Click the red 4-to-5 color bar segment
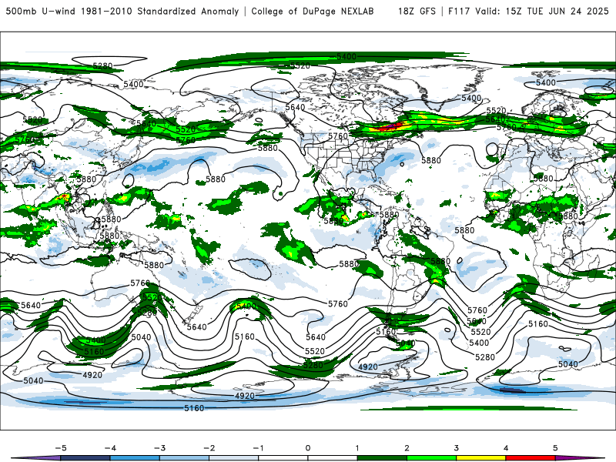Screen dimensions: 616x462 [531, 458]
